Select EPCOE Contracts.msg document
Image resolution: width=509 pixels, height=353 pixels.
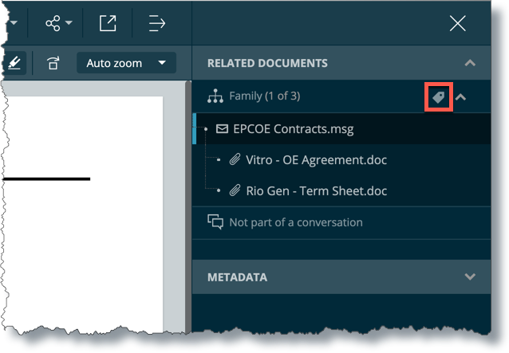(x=341, y=129)
